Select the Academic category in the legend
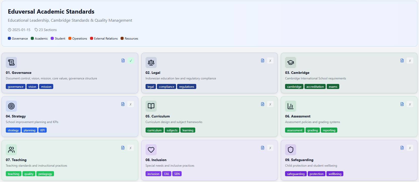The image size is (419, 182). pos(39,39)
